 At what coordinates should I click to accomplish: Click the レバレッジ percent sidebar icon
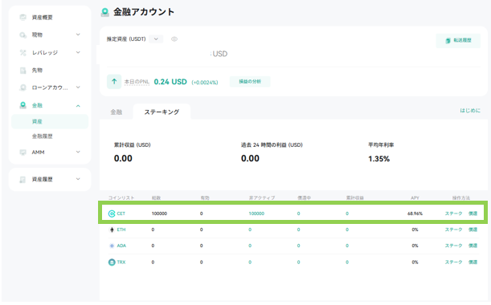pyautogui.click(x=23, y=52)
